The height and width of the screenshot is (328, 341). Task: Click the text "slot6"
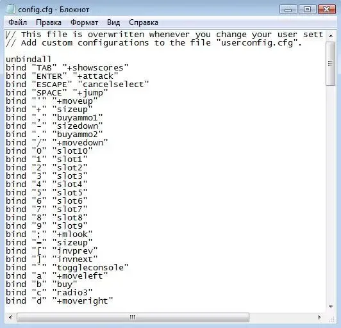point(70,201)
